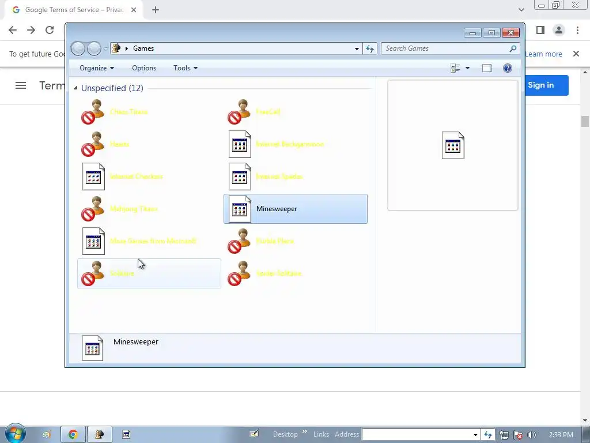Click the Action Center flag icon

pos(518,435)
